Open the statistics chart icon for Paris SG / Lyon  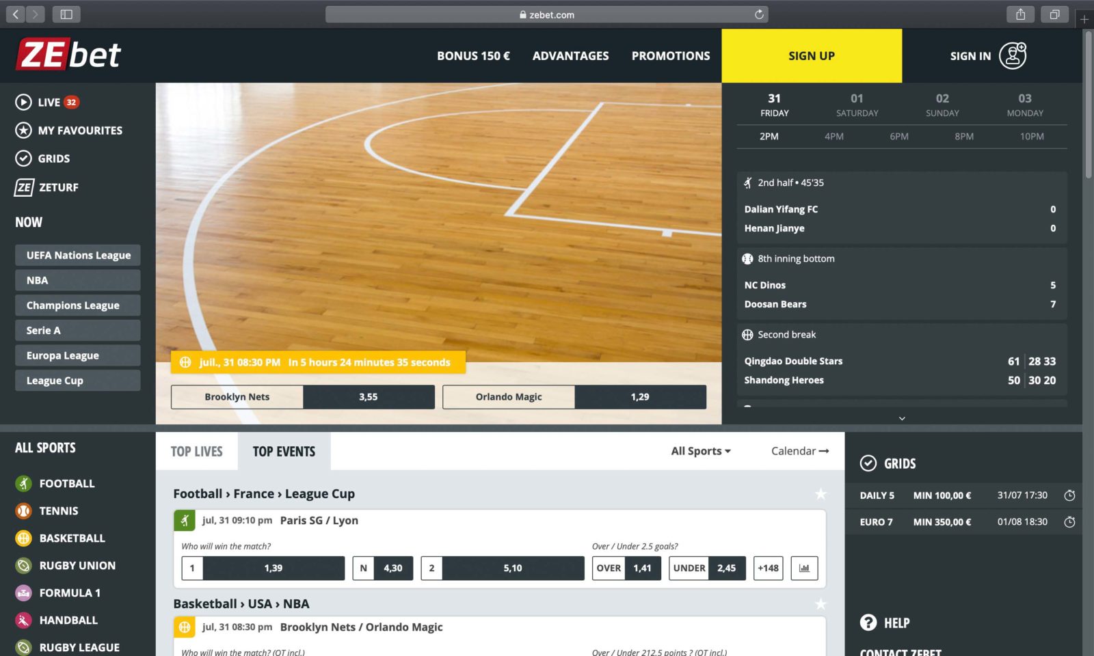point(804,568)
